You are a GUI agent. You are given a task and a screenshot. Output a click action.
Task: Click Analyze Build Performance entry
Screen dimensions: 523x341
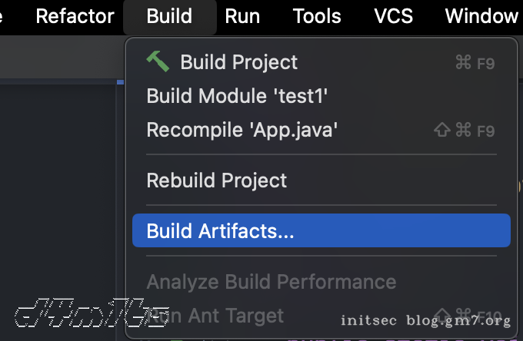tap(271, 282)
